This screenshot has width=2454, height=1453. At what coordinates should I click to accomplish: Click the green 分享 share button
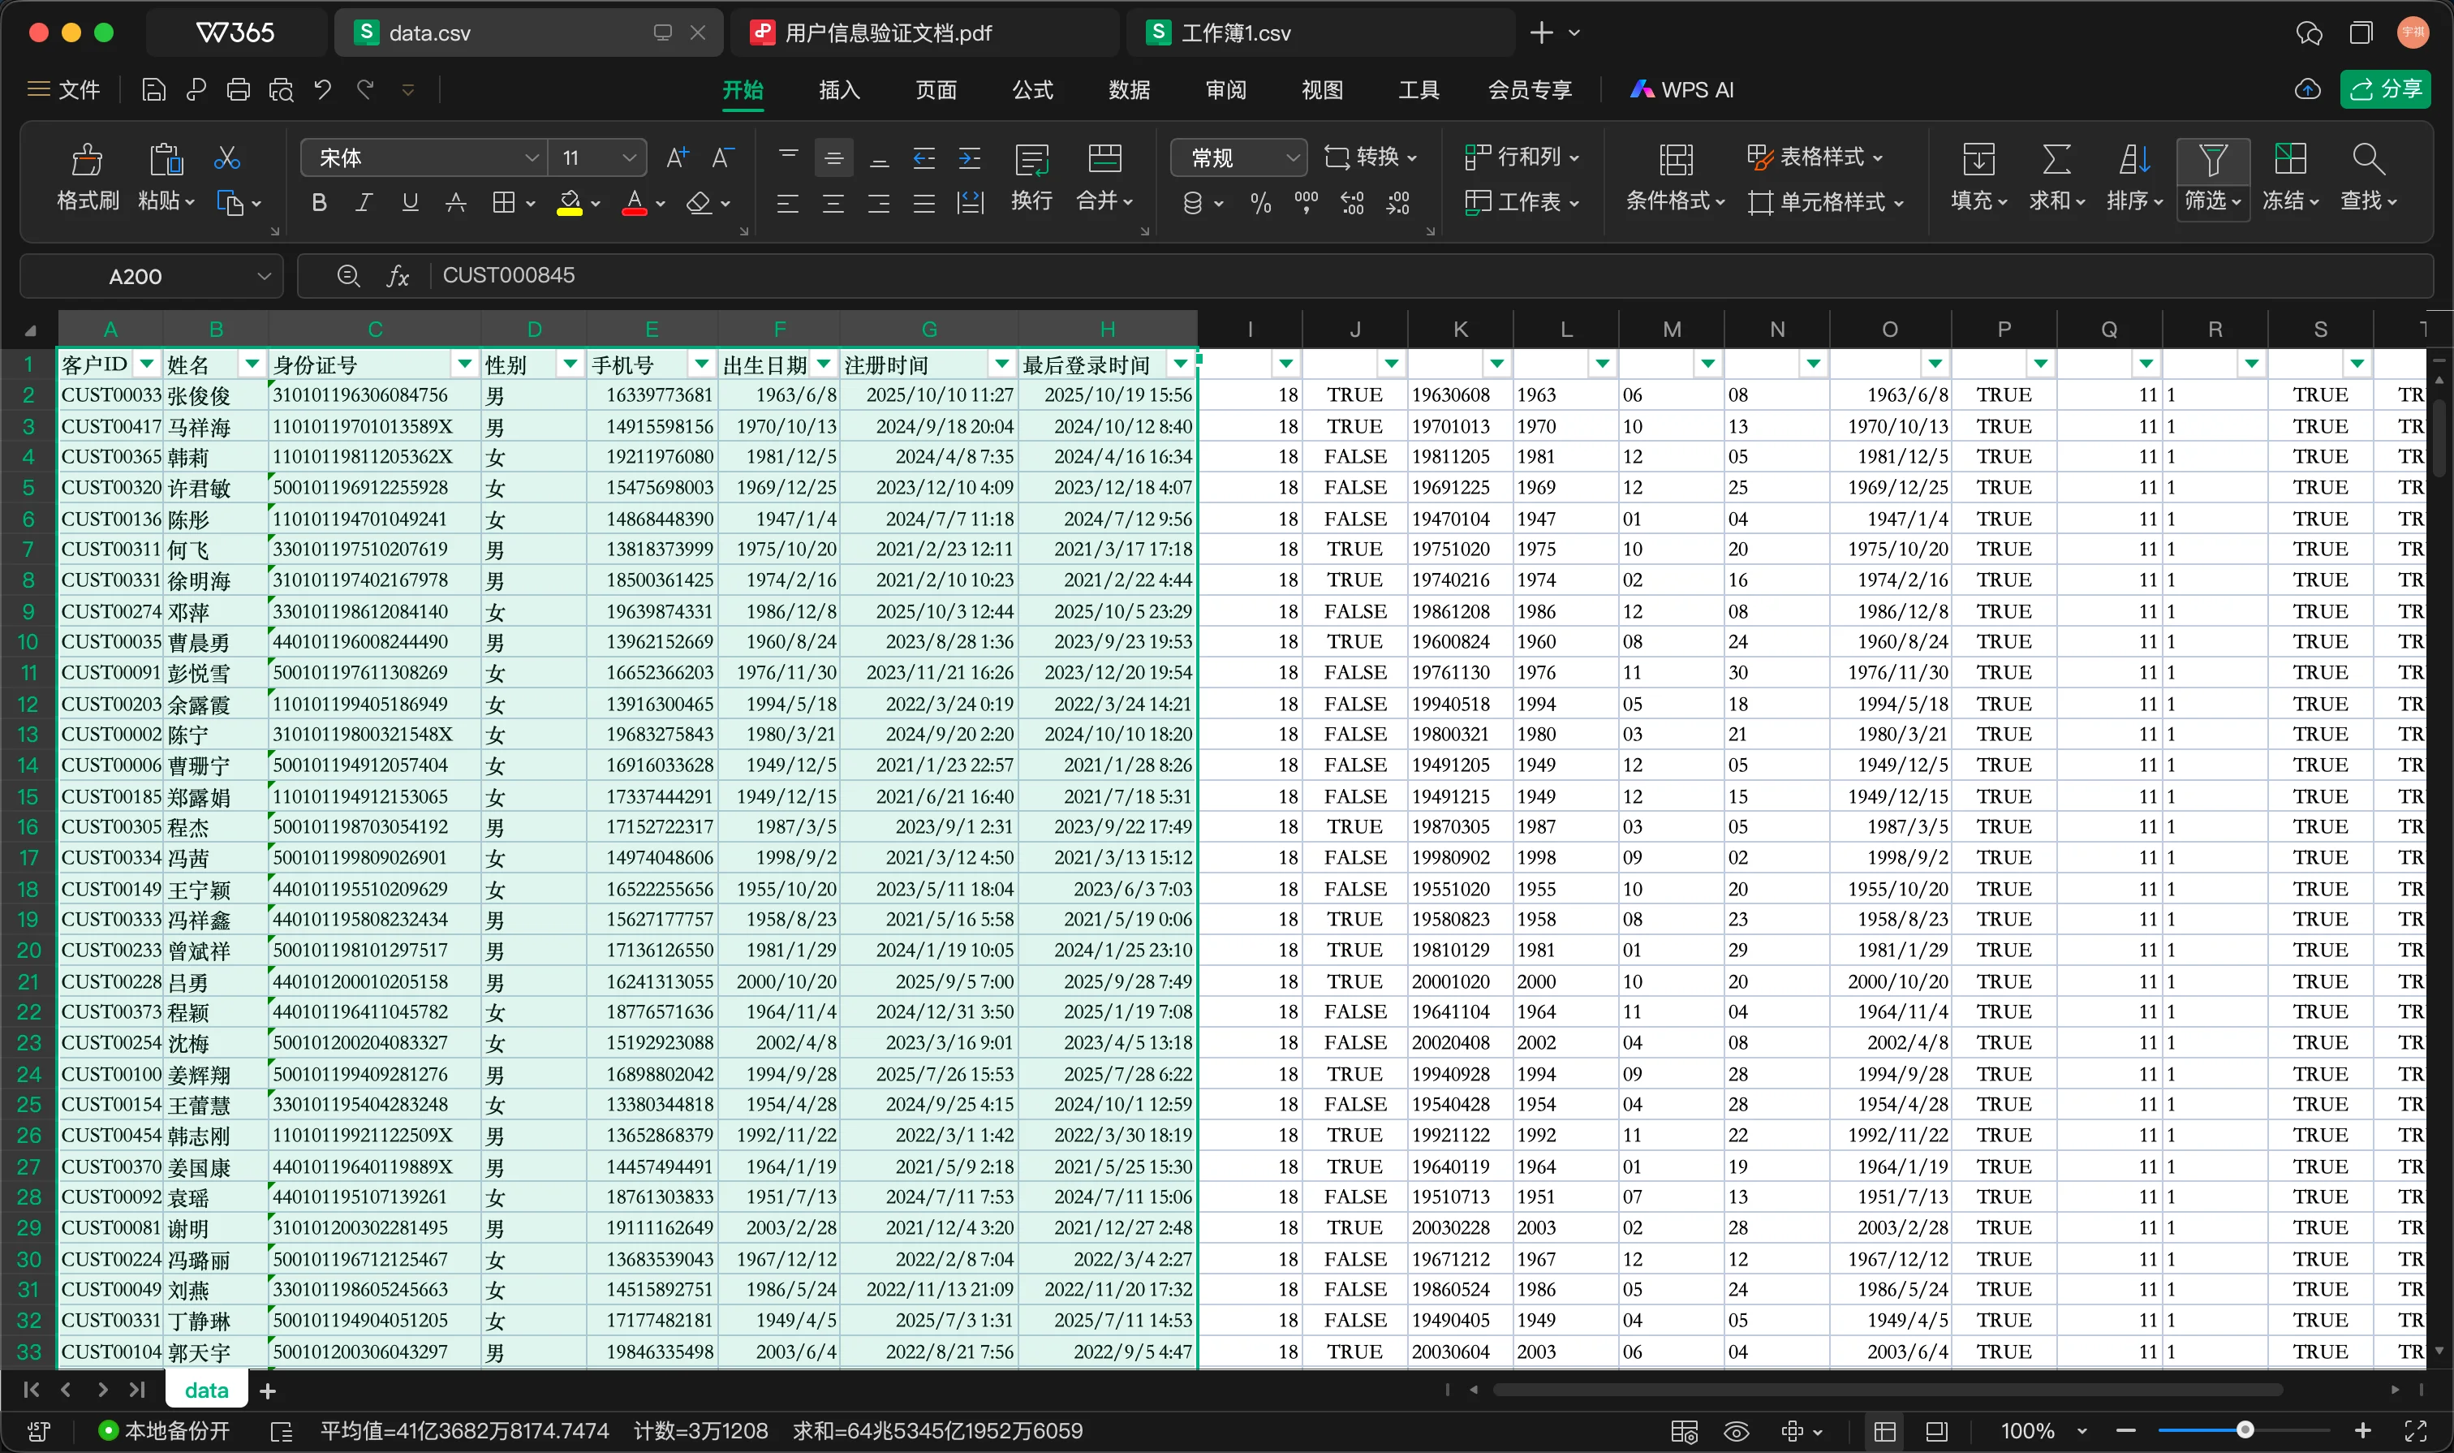tap(2384, 90)
